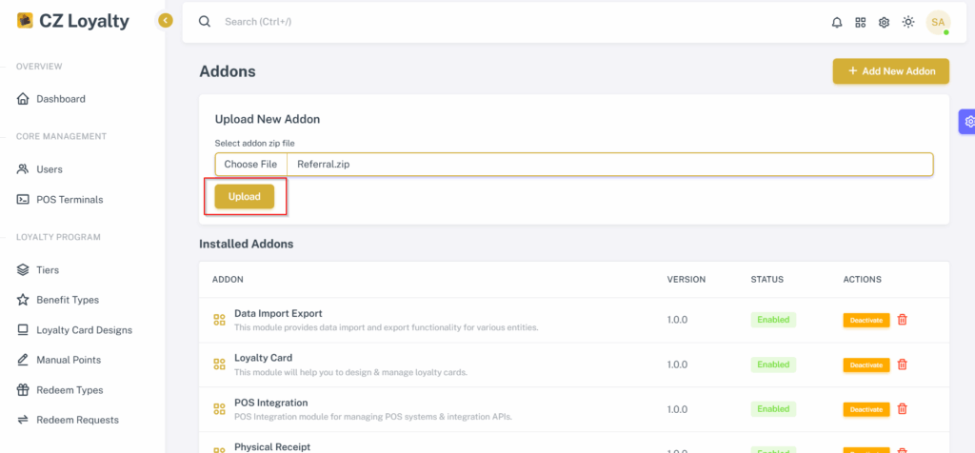Image resolution: width=975 pixels, height=453 pixels.
Task: Open Loyalty Card Designs in the sidebar
Action: coord(84,330)
